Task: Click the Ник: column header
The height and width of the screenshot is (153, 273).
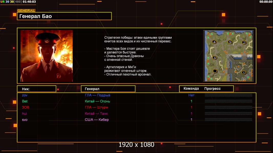Action: pyautogui.click(x=37, y=89)
